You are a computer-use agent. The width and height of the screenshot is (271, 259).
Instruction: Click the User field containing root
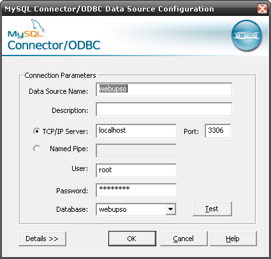[x=136, y=170]
